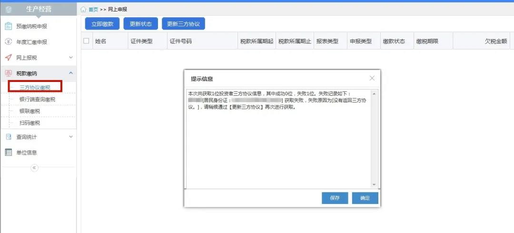Viewport: 514px width, 233px height.
Task: Click the 查询统计 document icon
Action: [x=9, y=137]
